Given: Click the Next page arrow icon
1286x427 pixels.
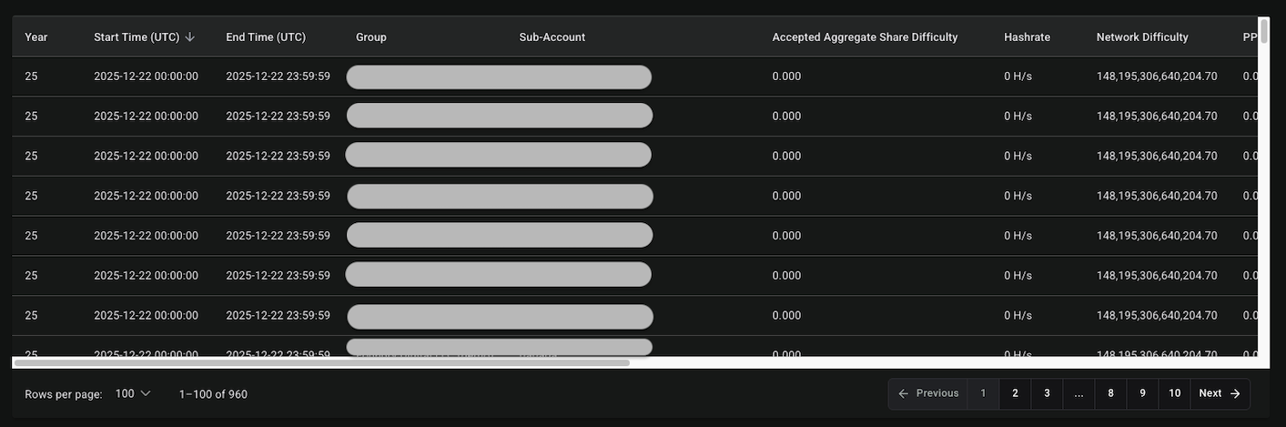Looking at the screenshot, I should coord(1235,393).
